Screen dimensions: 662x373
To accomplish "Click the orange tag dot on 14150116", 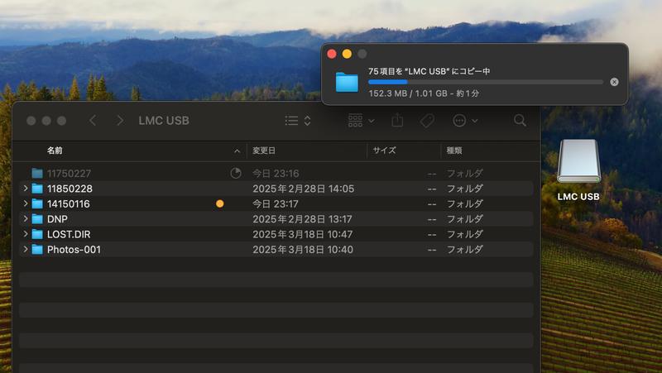I will 219,203.
